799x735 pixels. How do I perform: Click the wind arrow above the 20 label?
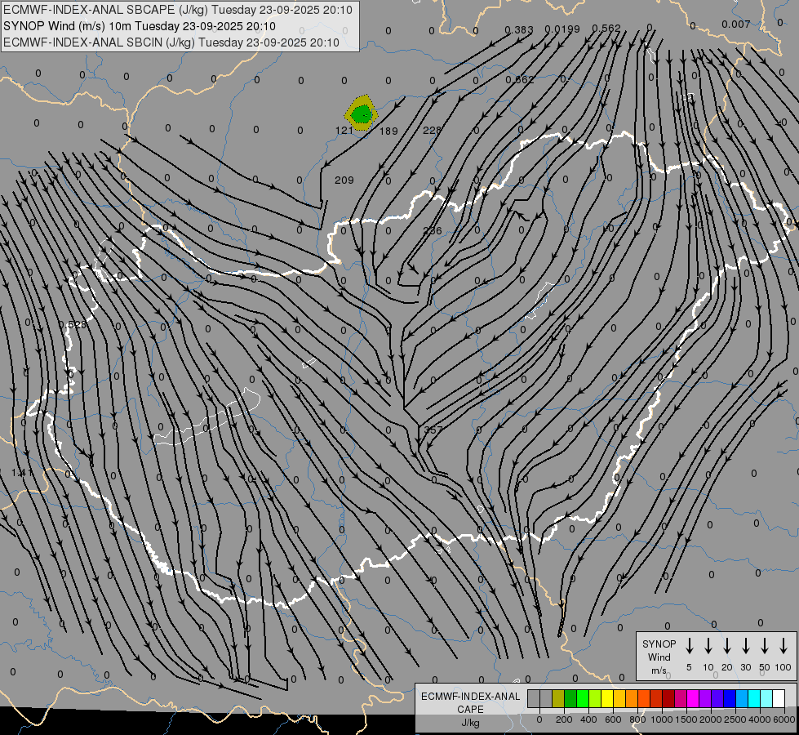pyautogui.click(x=726, y=646)
